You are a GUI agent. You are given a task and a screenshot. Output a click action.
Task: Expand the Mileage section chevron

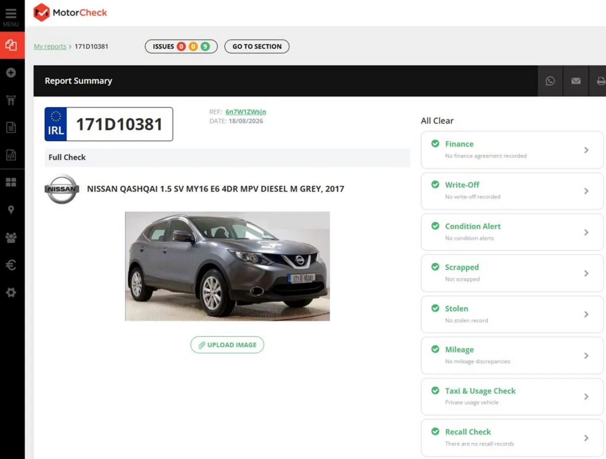click(x=586, y=355)
